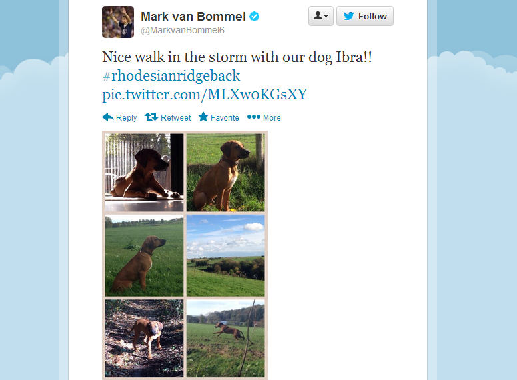The height and width of the screenshot is (380, 517).
Task: Open the pic.twitter.com/MLXwoKGsXY link
Action: tap(205, 94)
